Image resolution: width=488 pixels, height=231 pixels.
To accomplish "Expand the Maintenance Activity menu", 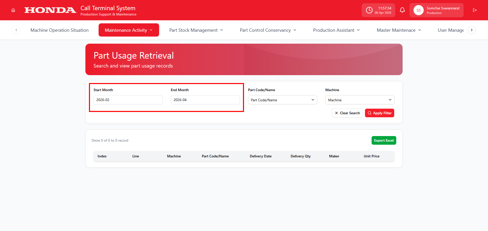I will pyautogui.click(x=129, y=30).
